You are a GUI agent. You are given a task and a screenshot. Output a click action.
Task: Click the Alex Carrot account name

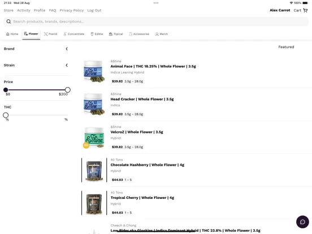coord(280,10)
